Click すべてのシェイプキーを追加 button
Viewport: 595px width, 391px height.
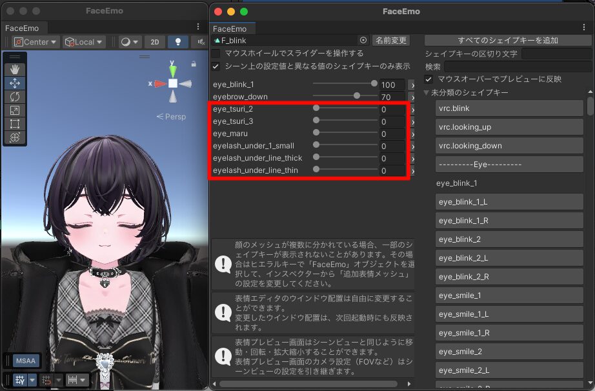(x=507, y=40)
